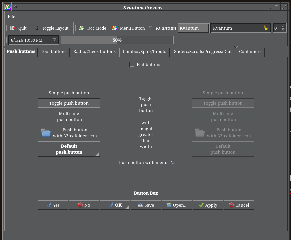Maximize the Kvantum Preview window
Screen dimensions: 291x240
(277, 7)
